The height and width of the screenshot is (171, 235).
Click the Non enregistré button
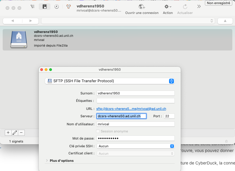pos(218,3)
